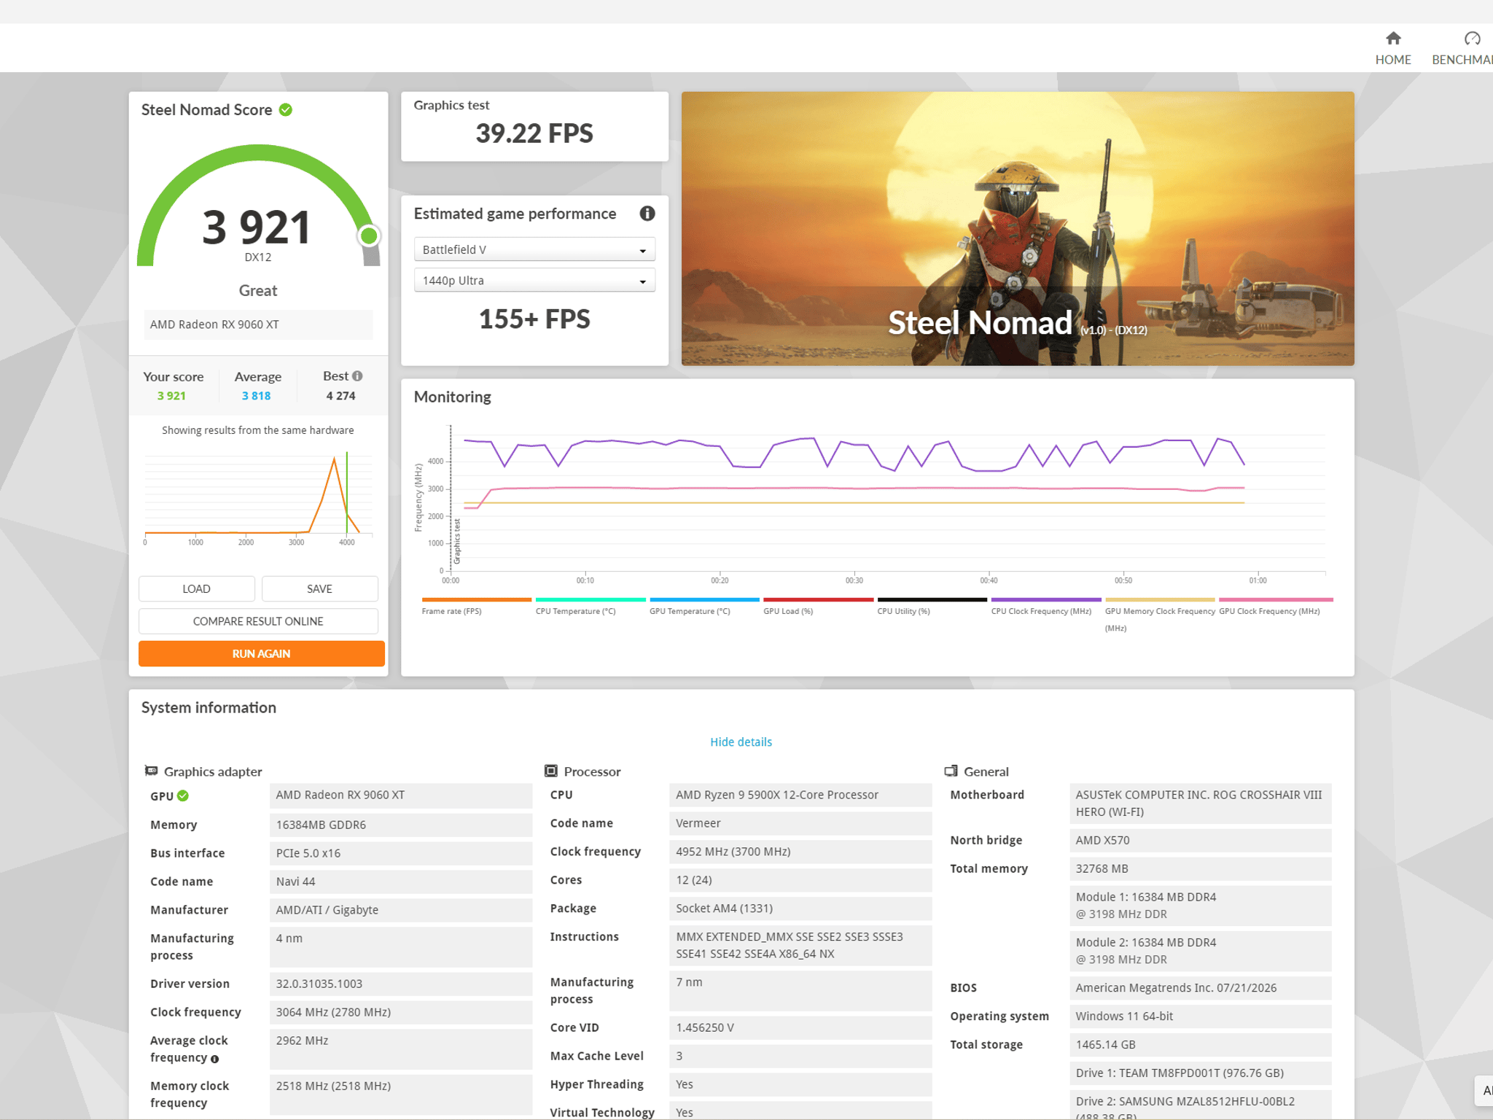The width and height of the screenshot is (1493, 1120).
Task: Click the Home house icon
Action: point(1393,38)
